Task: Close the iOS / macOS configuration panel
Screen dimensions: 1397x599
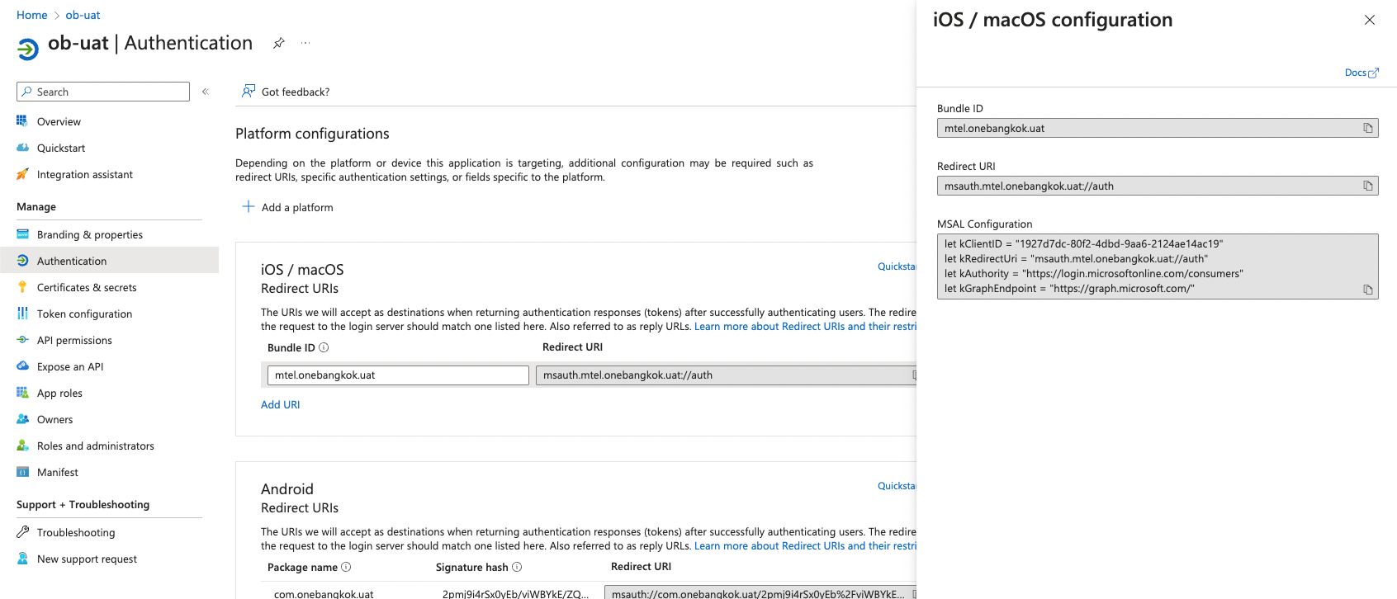Action: (1370, 20)
